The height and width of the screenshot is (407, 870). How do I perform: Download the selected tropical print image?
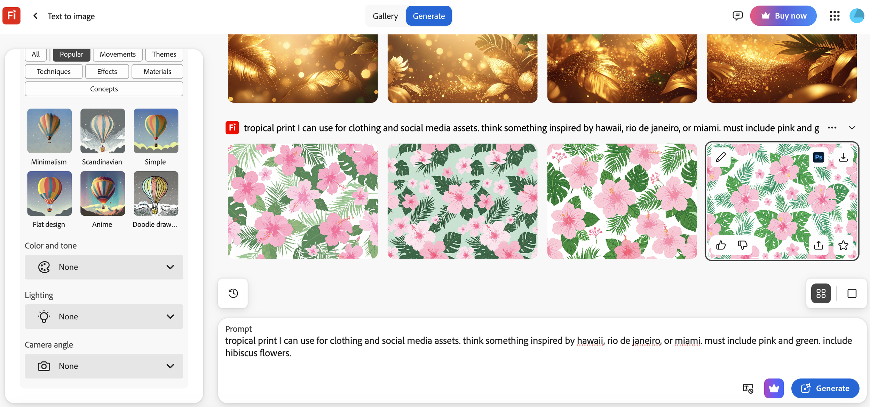tap(843, 158)
